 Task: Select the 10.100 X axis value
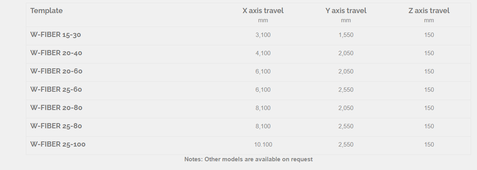pyautogui.click(x=263, y=145)
